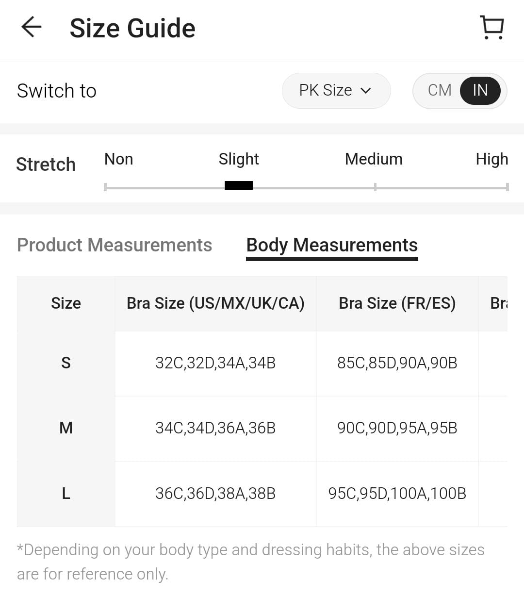Switch to Product Measurements tab

coord(115,245)
